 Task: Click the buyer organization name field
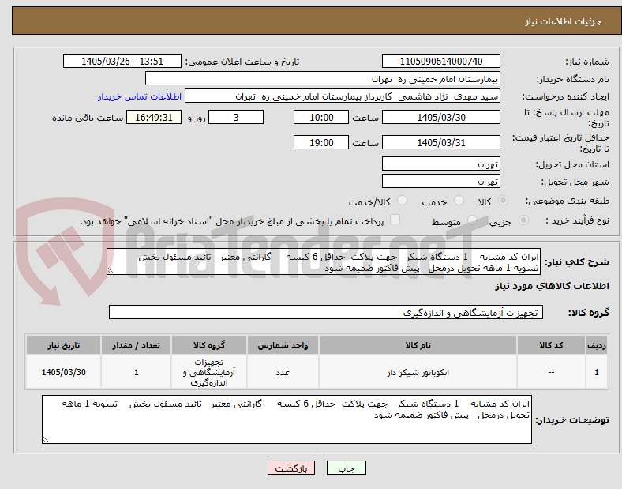point(323,79)
